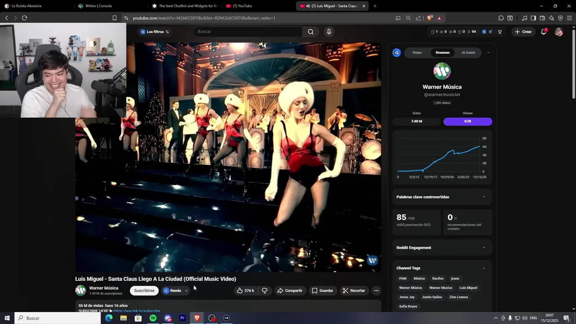
Task: Bookmark this page using bookmark icon
Action: [114, 18]
